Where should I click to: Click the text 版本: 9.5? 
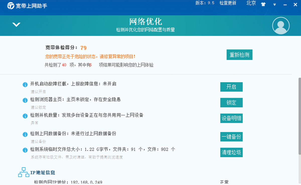pyautogui.click(x=205, y=3)
